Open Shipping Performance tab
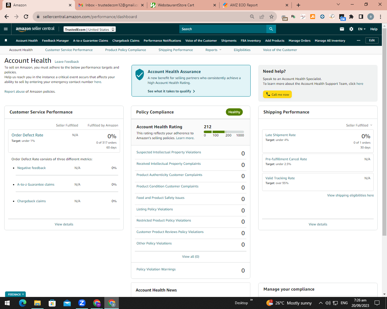Screen dimensions: 387x309 click(176, 50)
